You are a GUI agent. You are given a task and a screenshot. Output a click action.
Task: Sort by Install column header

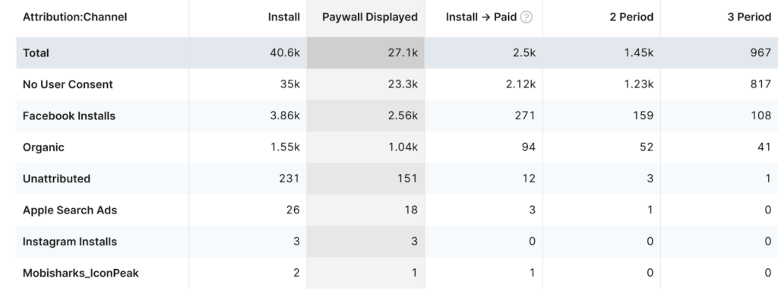284,17
